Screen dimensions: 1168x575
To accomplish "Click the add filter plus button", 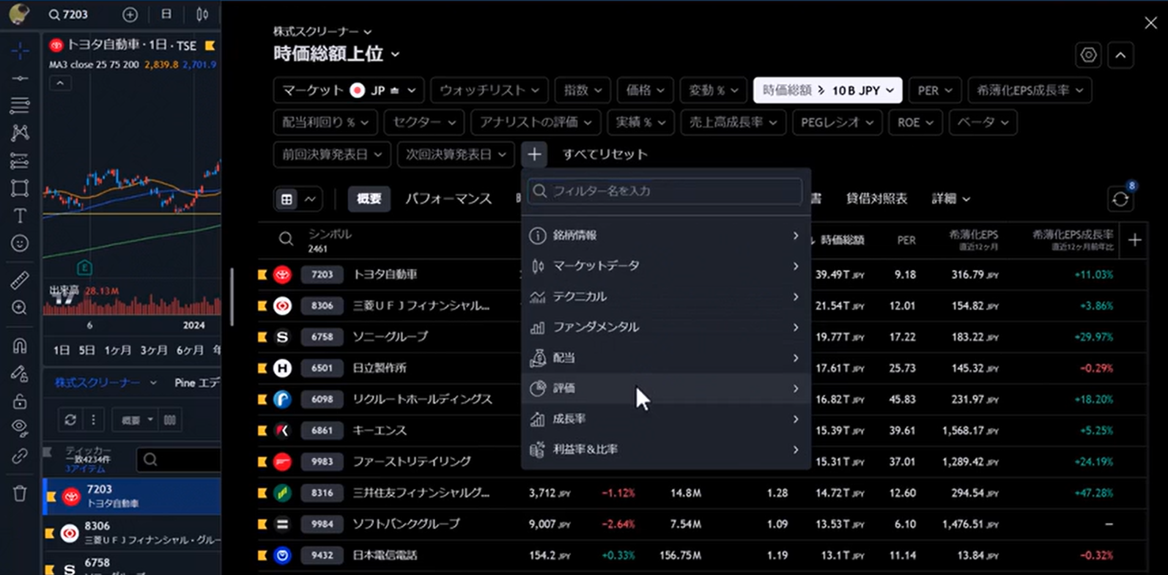I will [534, 154].
